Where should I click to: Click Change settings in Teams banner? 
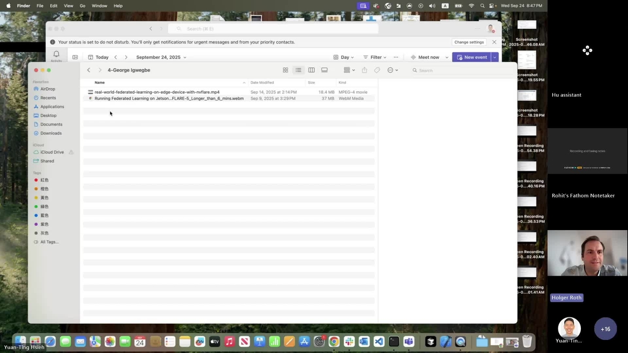[x=469, y=42]
